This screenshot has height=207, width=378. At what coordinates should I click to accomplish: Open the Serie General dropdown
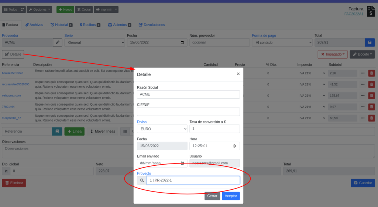click(x=95, y=42)
